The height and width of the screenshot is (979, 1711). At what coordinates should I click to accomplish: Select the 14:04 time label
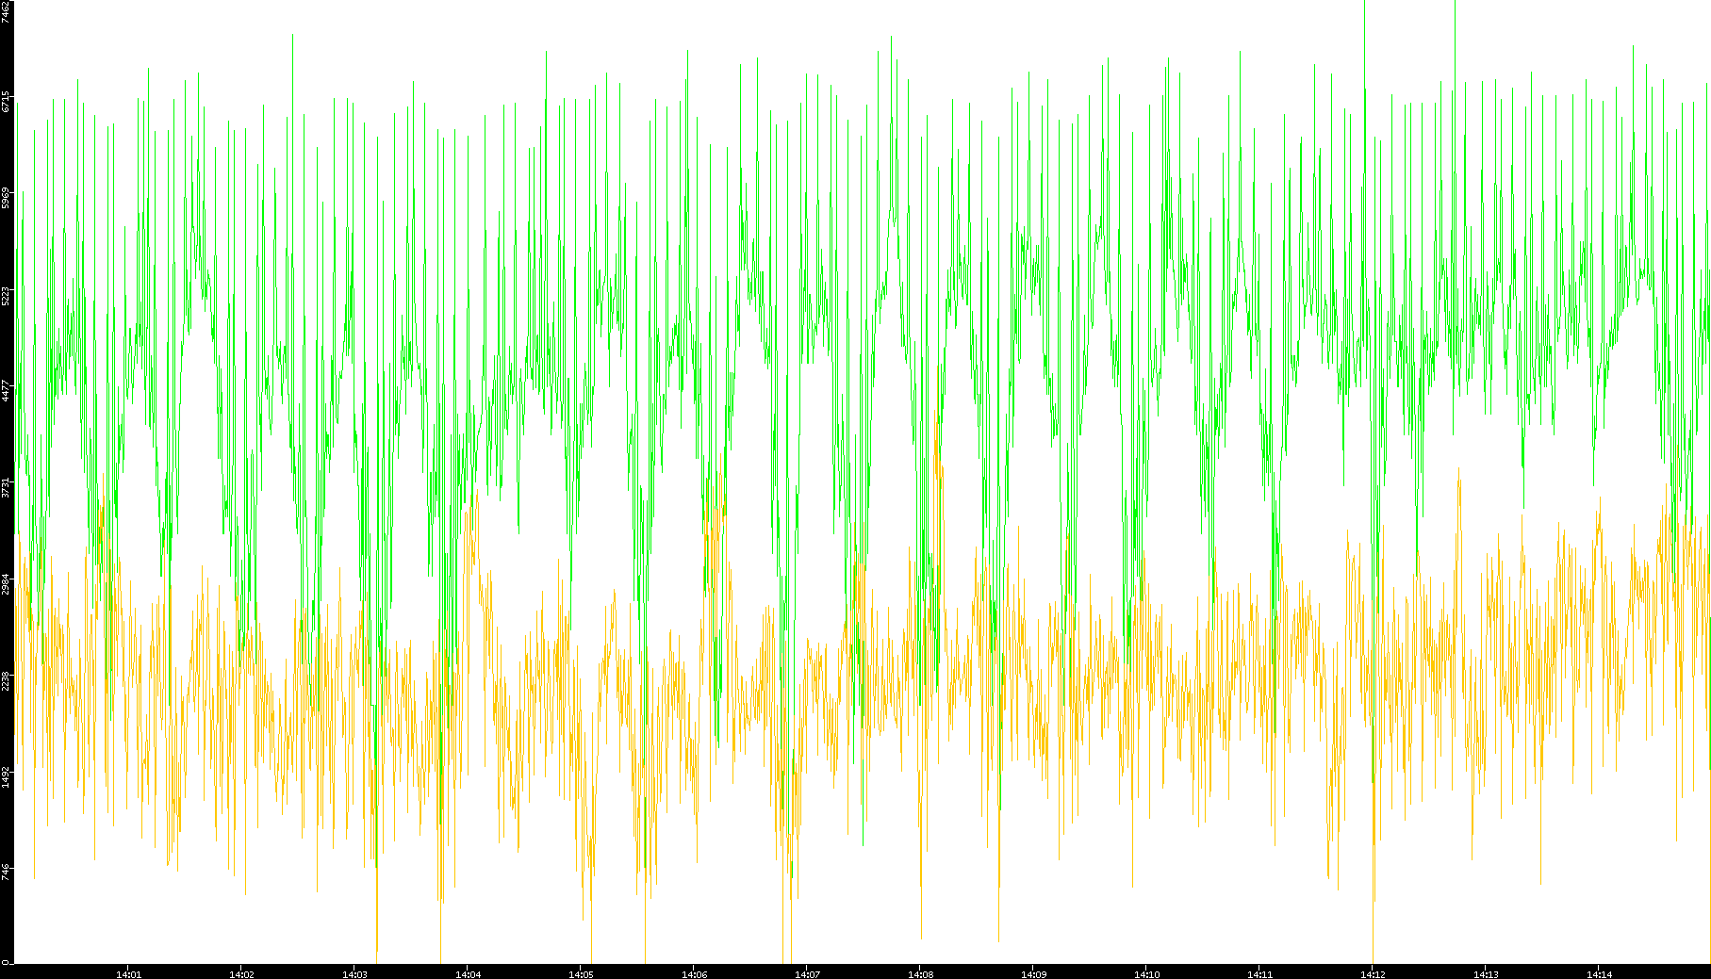468,973
